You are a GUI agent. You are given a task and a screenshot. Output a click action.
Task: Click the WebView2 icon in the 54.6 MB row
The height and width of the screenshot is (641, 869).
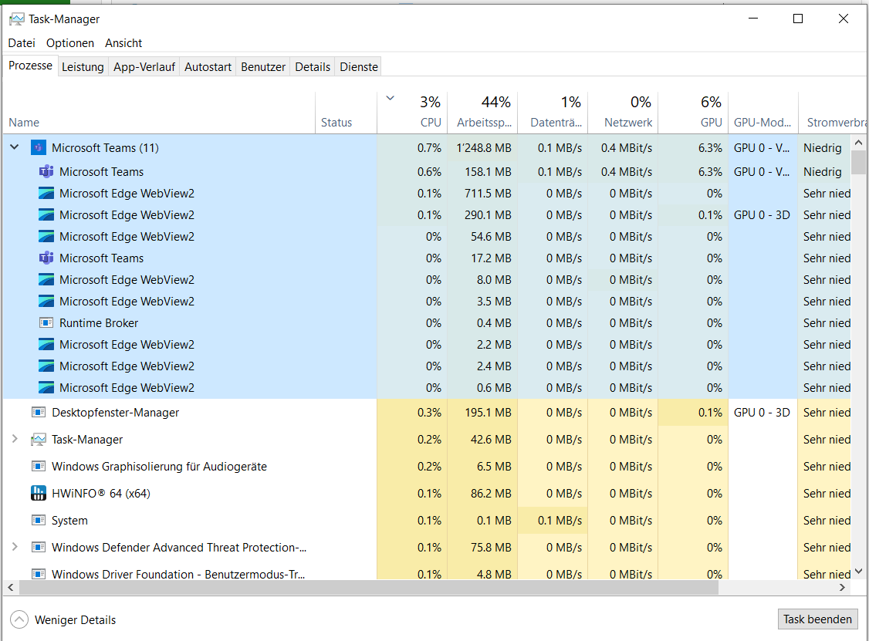[46, 237]
